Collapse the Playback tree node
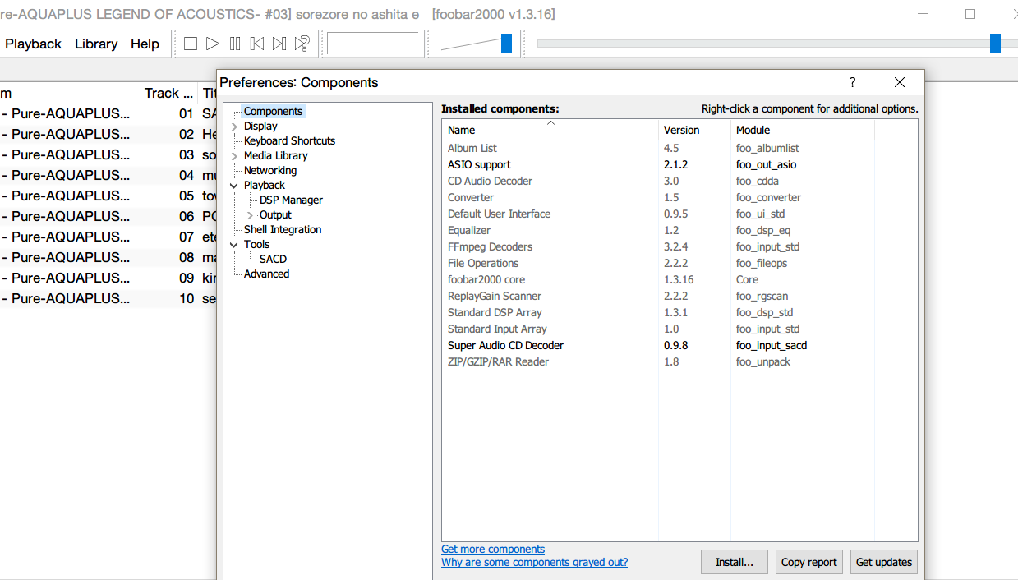The width and height of the screenshot is (1018, 580). 235,186
